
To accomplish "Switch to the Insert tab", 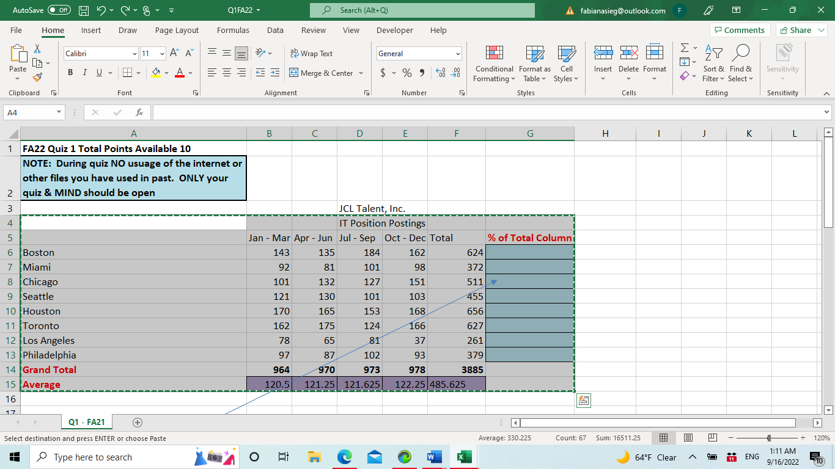I will pos(91,30).
